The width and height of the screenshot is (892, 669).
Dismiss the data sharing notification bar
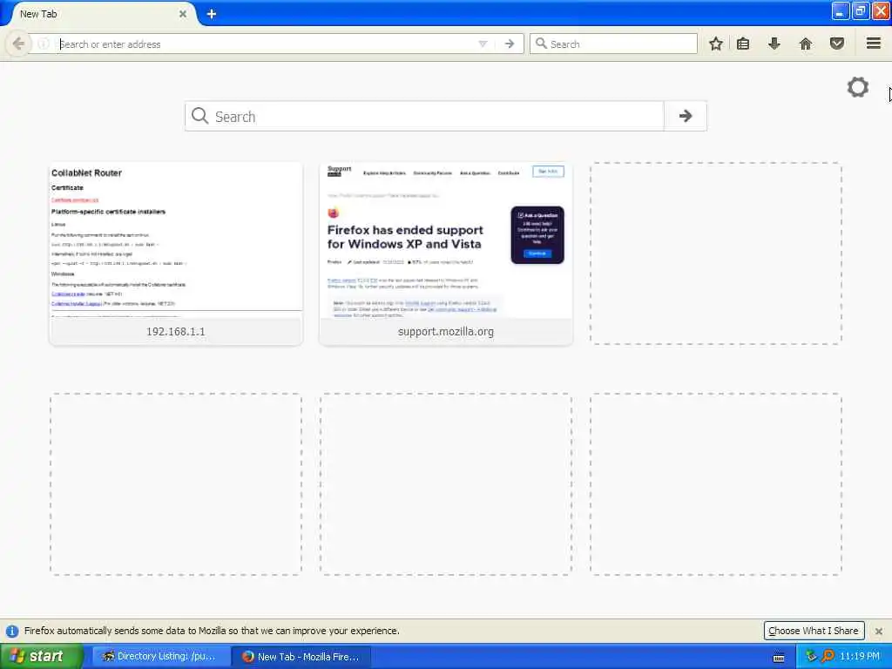click(x=879, y=632)
